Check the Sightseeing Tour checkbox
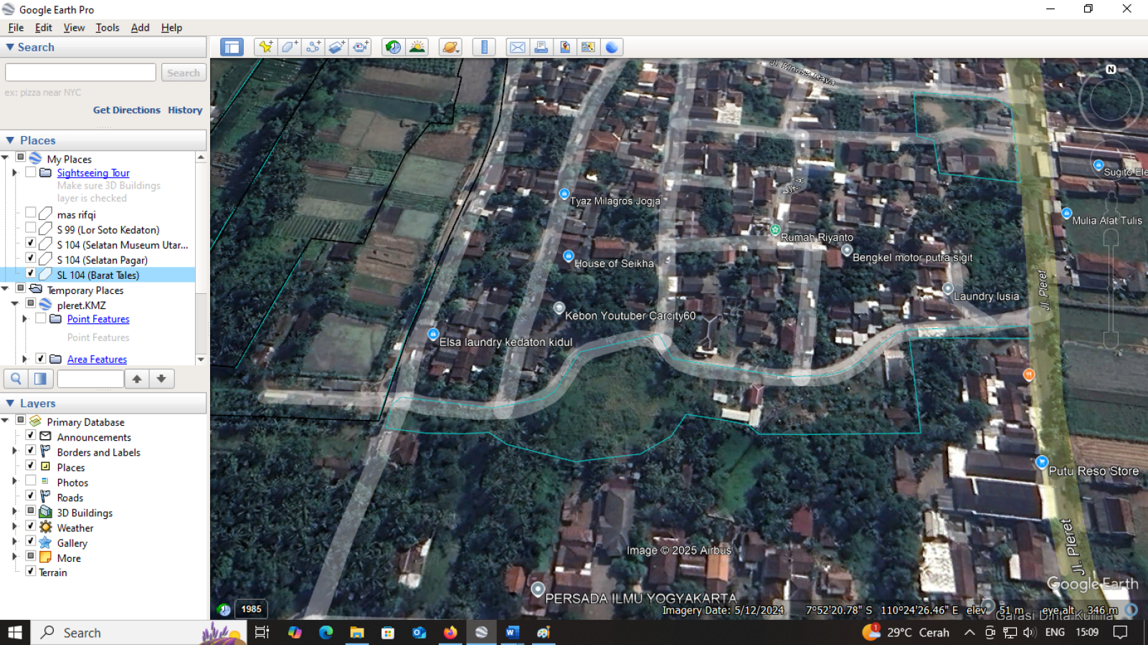This screenshot has height=645, width=1148. (31, 173)
